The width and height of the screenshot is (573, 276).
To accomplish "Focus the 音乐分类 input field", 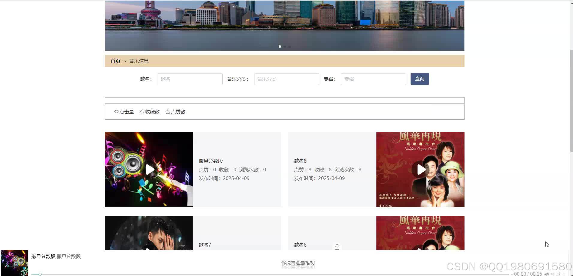I will pyautogui.click(x=286, y=79).
